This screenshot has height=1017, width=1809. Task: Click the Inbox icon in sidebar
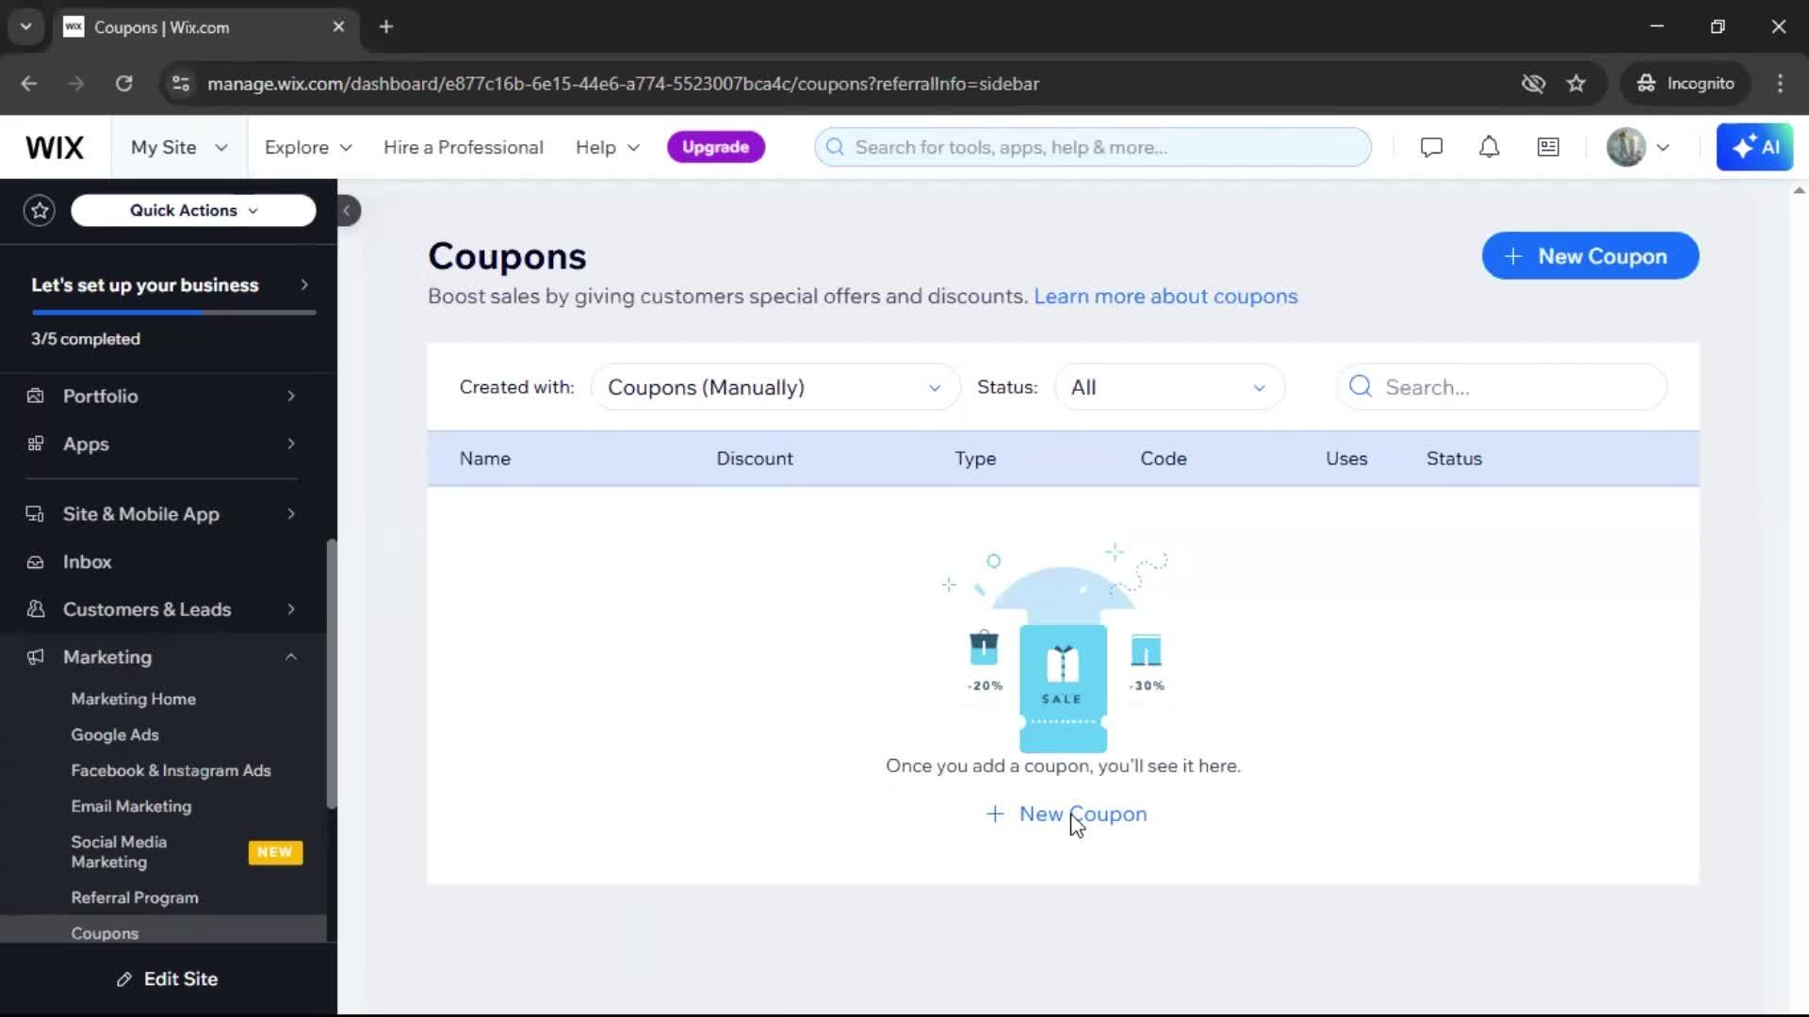[x=36, y=562]
